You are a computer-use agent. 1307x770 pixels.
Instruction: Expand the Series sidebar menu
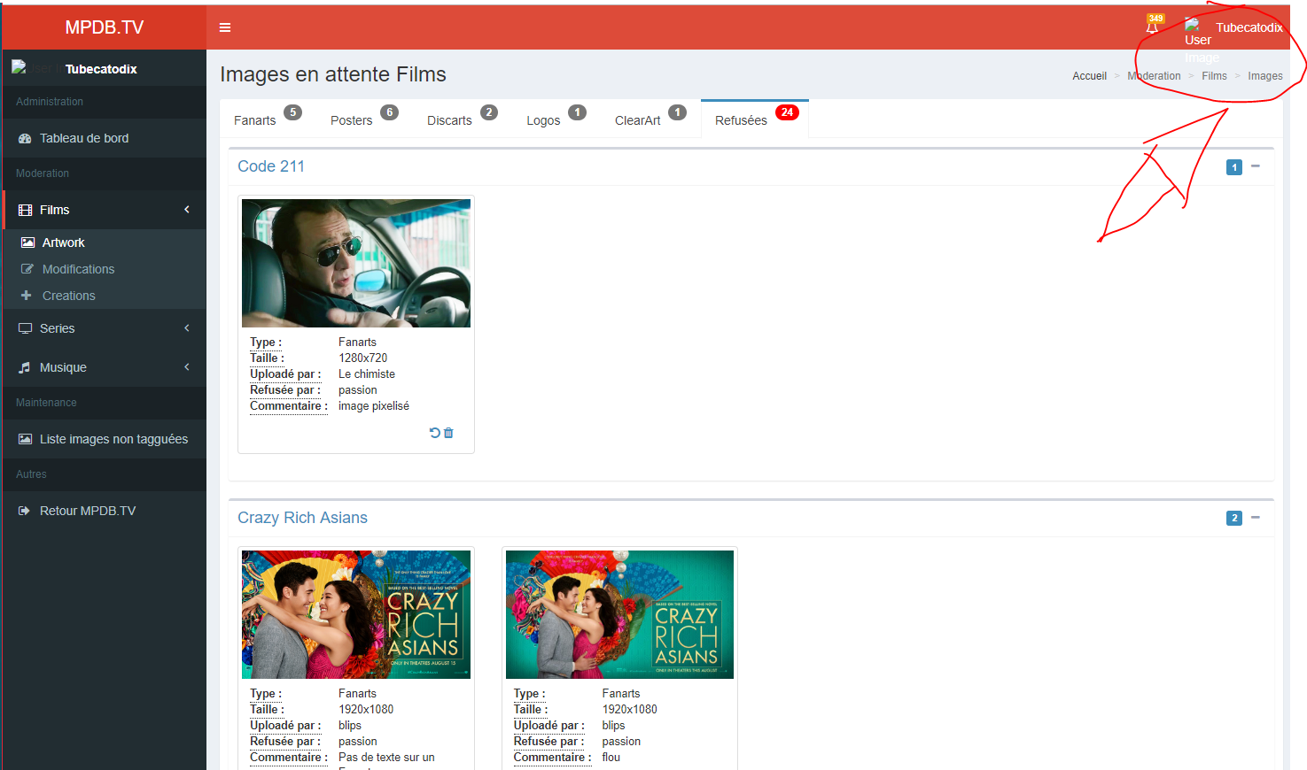click(105, 328)
